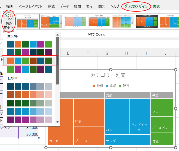The height and width of the screenshot is (151, 179).
Task: Open the 校閲 ribbon tab
Action: pyautogui.click(x=77, y=6)
